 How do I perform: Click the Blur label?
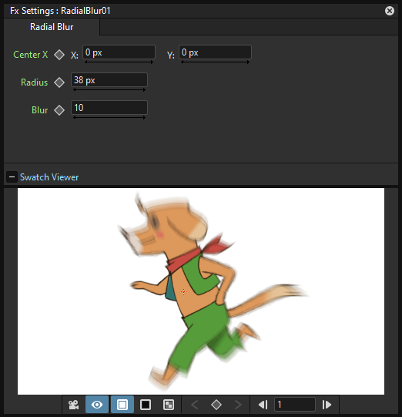click(39, 109)
